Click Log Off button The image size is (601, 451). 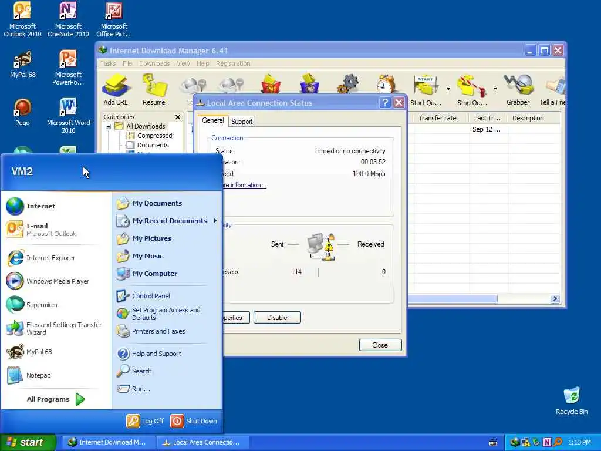146,420
